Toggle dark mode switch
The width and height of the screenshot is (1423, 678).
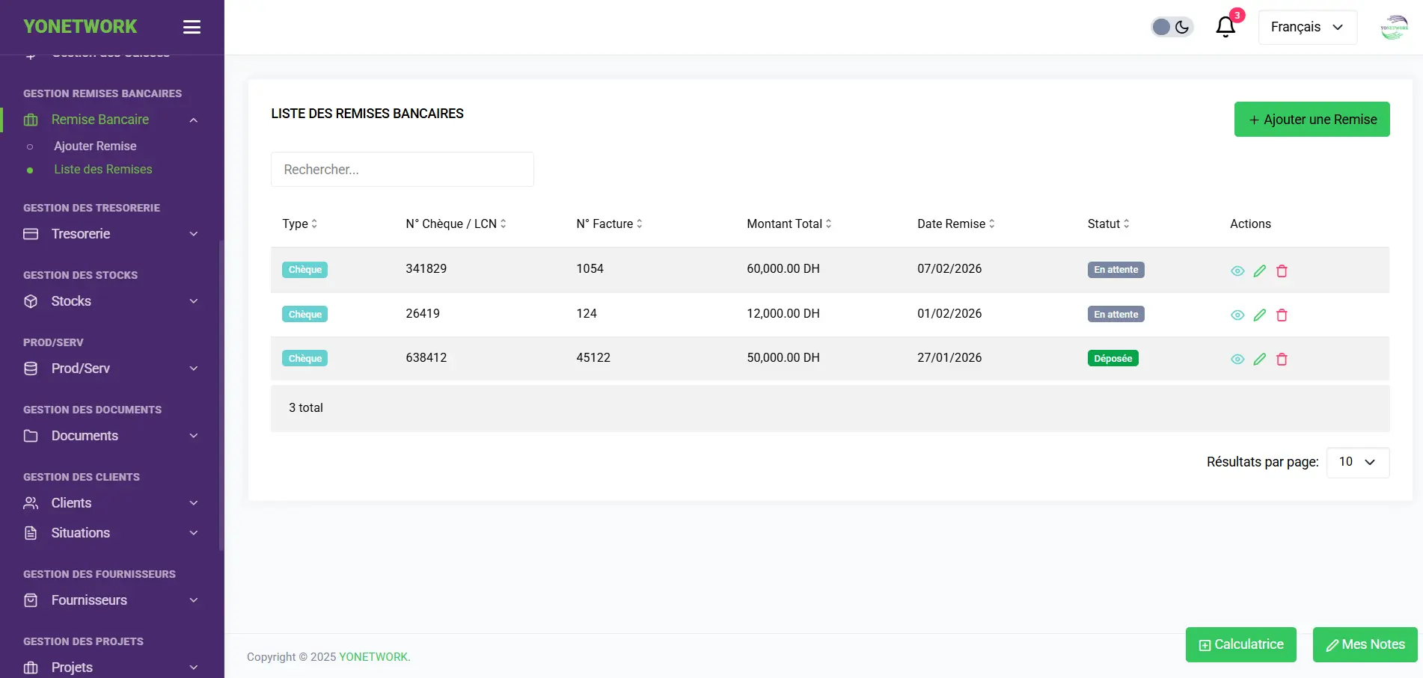pyautogui.click(x=1172, y=27)
